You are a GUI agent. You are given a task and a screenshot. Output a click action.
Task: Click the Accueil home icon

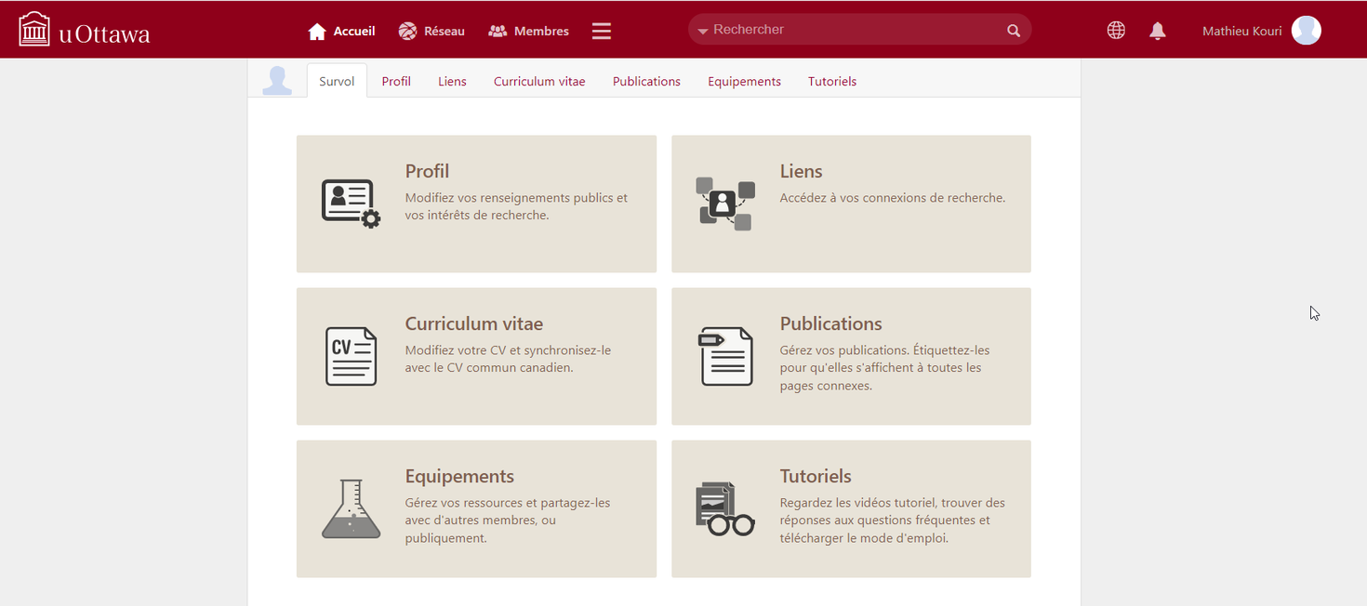click(x=317, y=32)
